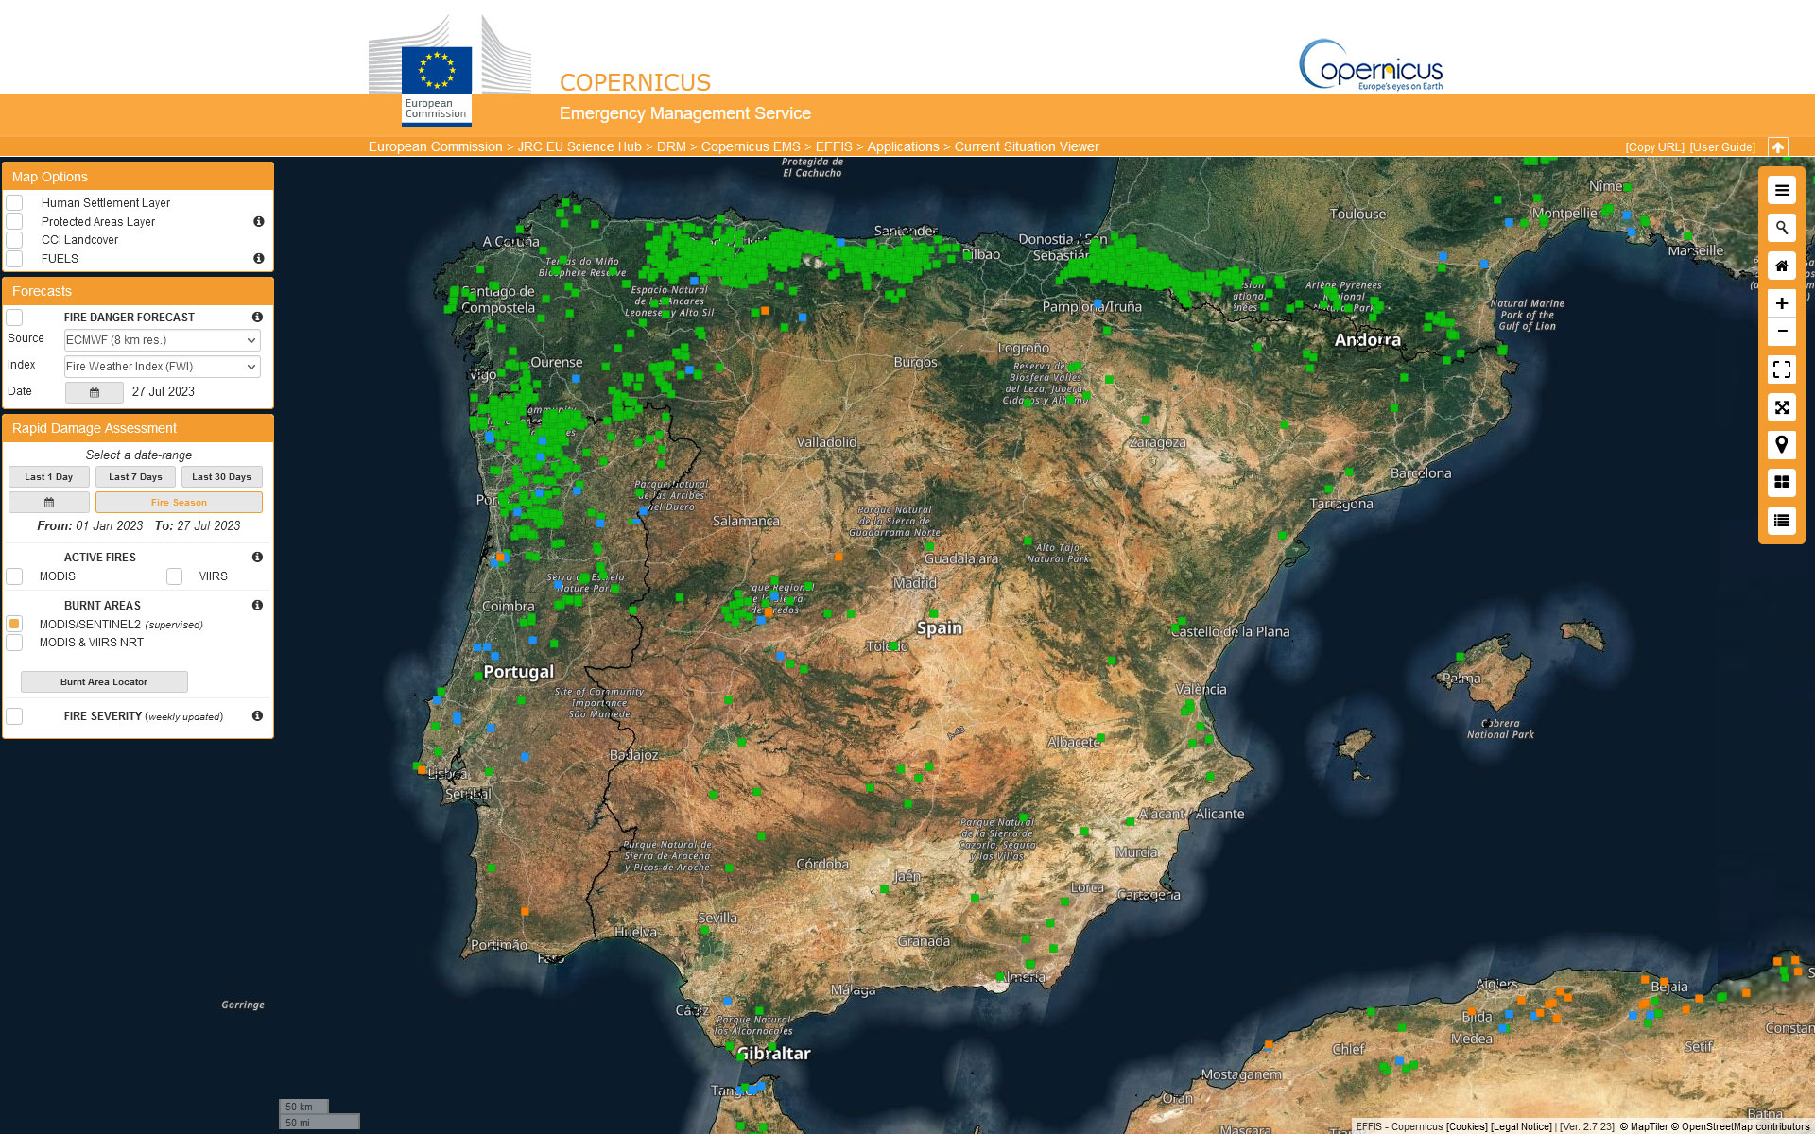Select Last 30 Days range
1815x1134 pixels.
click(x=222, y=477)
